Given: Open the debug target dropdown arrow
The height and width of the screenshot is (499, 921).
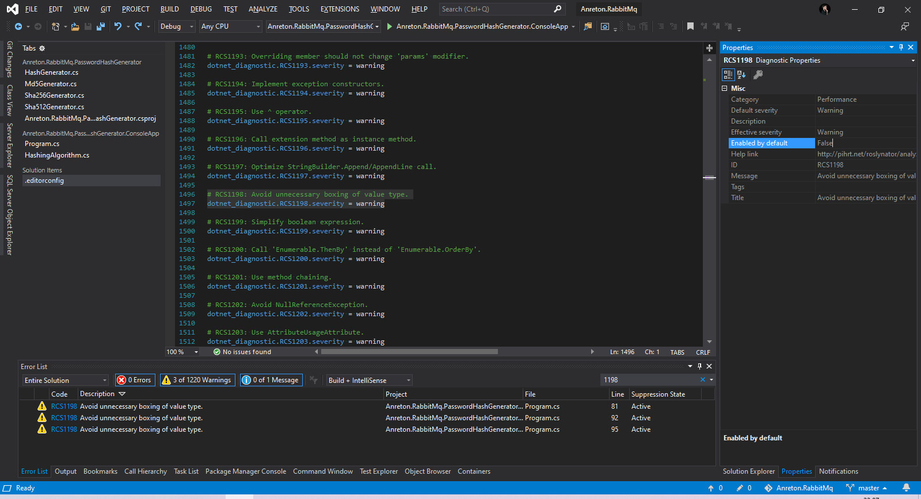Looking at the screenshot, I should 573,26.
